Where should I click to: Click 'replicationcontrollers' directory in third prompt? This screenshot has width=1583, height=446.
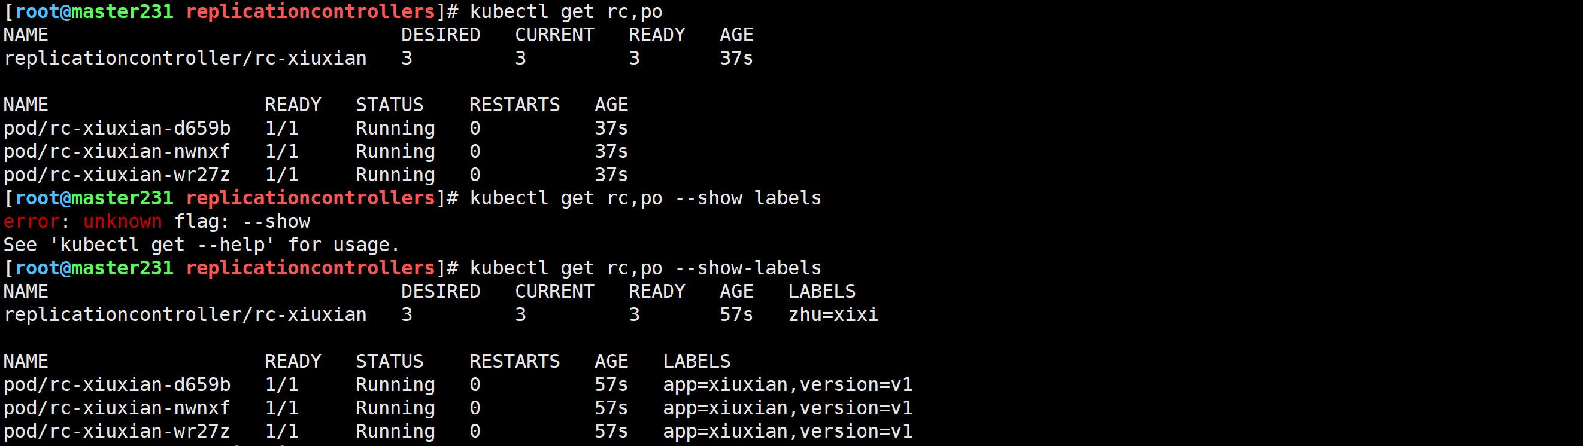pyautogui.click(x=310, y=268)
